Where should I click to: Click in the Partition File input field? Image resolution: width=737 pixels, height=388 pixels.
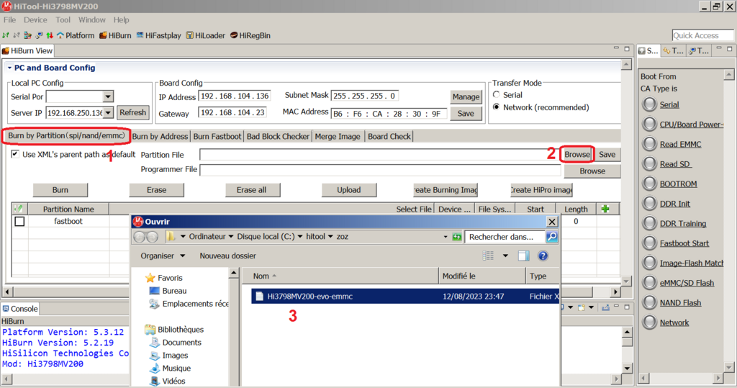tap(379, 155)
